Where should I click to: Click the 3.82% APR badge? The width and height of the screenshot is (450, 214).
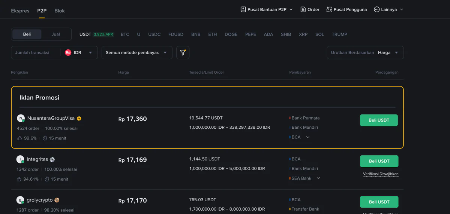(103, 34)
